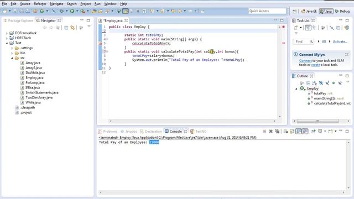The height and width of the screenshot is (199, 354).
Task: Click the Hide Fields icon in Outline
Action: [321, 83]
